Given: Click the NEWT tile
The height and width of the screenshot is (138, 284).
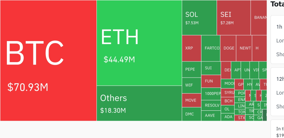Looking at the screenshot, I should [x=244, y=48].
